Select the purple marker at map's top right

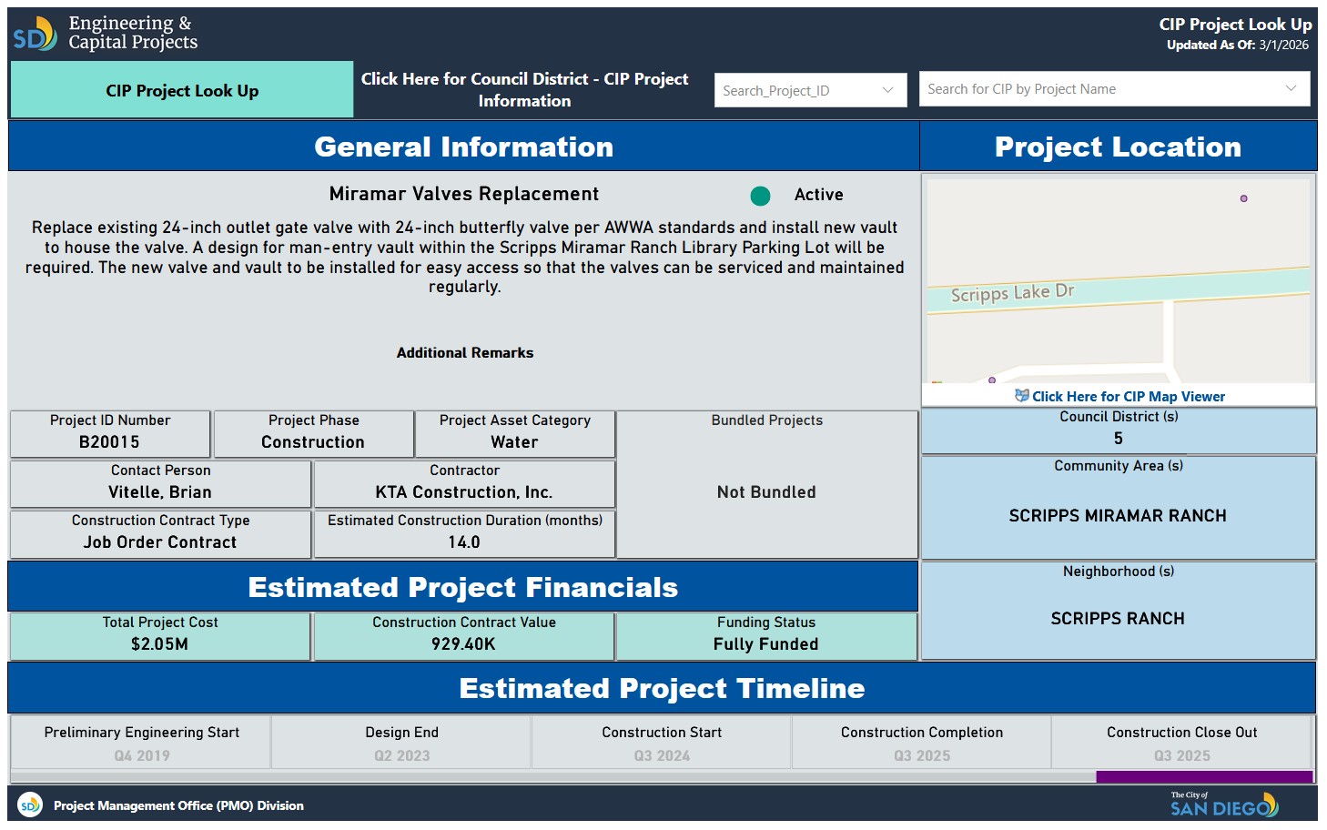click(x=1243, y=198)
